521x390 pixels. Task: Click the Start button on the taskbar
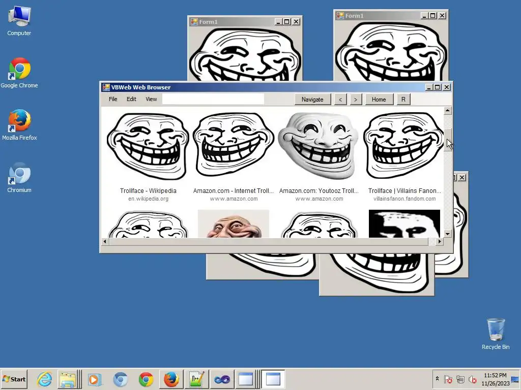click(x=14, y=379)
